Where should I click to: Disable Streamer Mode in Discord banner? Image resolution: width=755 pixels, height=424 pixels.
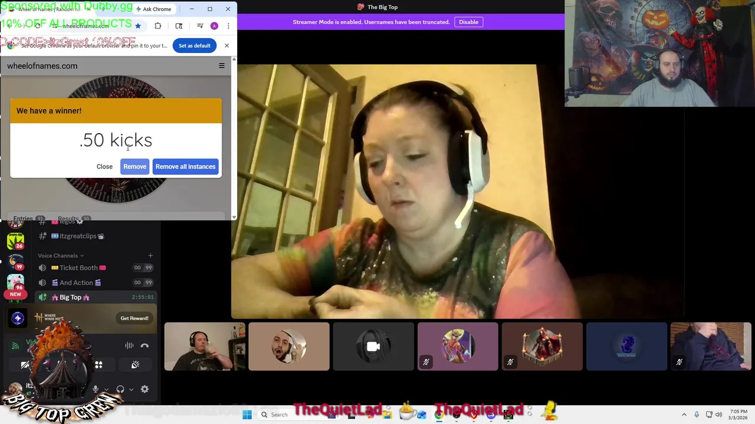click(x=469, y=22)
